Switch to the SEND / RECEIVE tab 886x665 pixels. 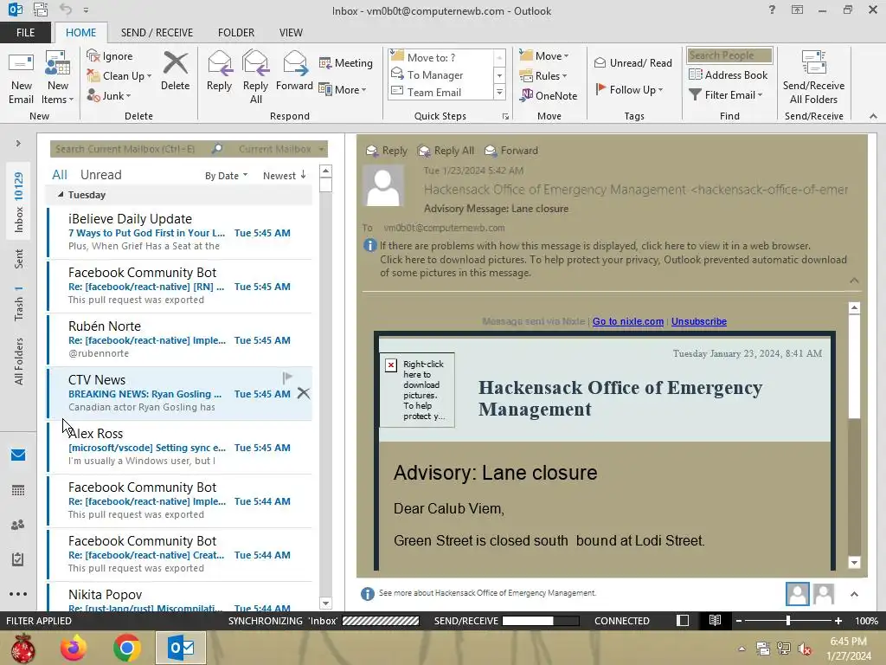point(157,33)
